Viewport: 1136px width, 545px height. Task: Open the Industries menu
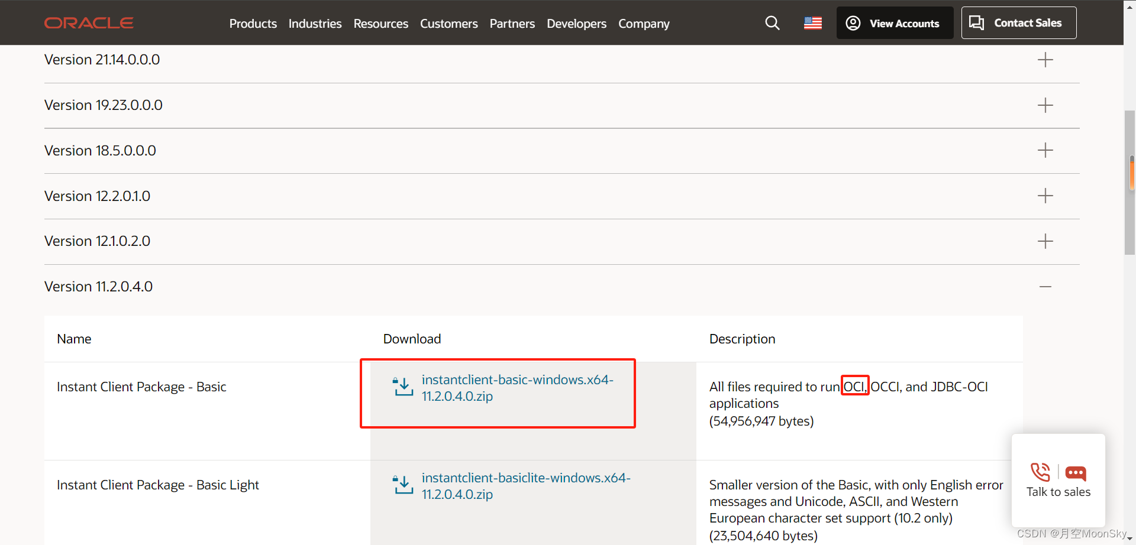click(315, 24)
